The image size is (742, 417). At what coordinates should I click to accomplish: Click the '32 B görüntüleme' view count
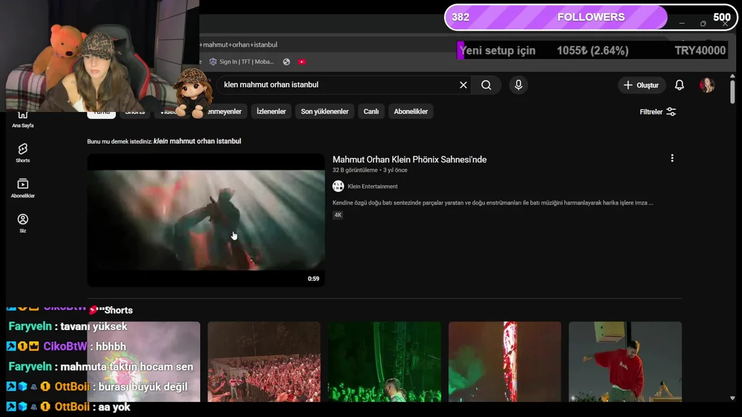tap(355, 170)
